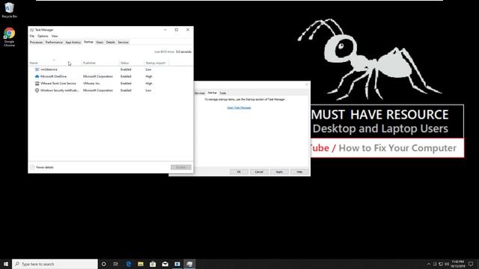Open the Google Chrome desktop shortcut
Image resolution: width=479 pixels, height=269 pixels.
coord(9,37)
